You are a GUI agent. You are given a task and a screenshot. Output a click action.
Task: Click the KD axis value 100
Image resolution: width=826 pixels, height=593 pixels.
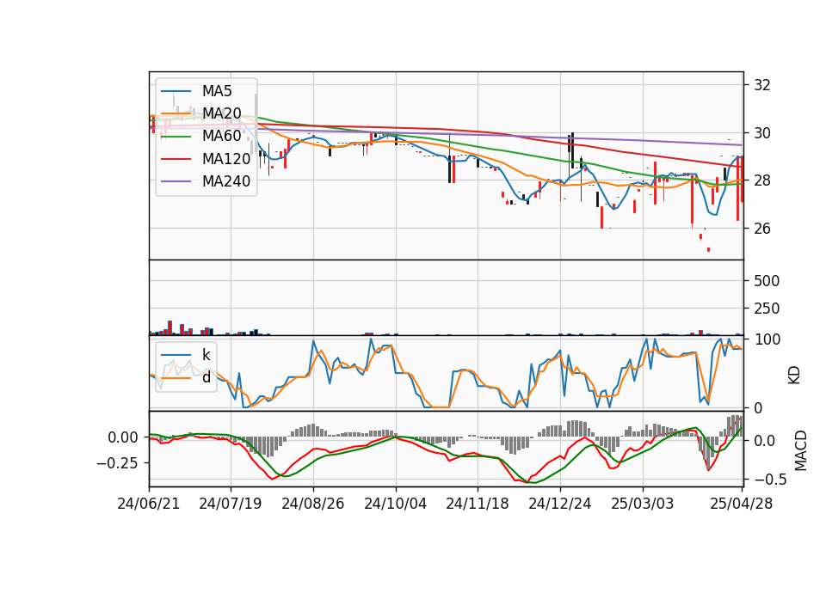pyautogui.click(x=767, y=339)
